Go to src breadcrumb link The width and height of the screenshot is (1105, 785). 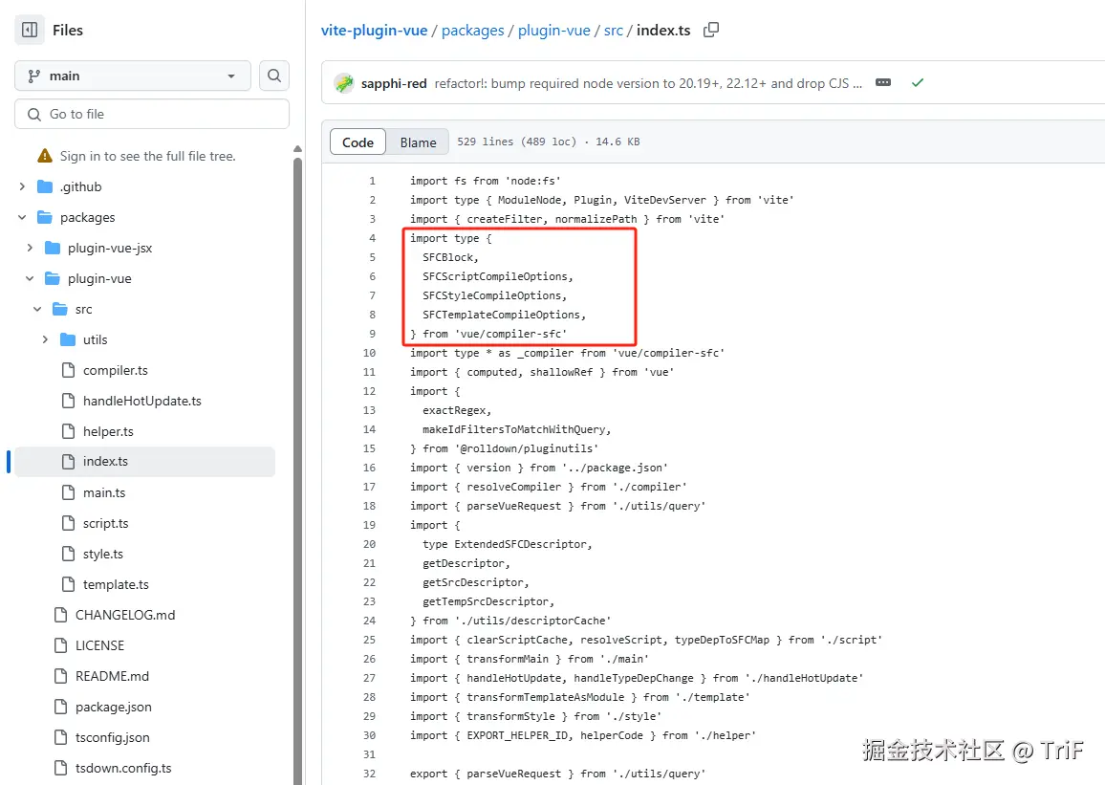[x=613, y=31]
